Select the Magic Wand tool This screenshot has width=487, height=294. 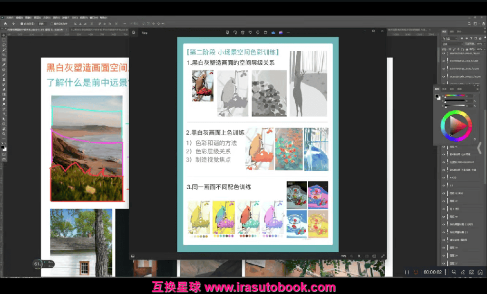coord(4,50)
